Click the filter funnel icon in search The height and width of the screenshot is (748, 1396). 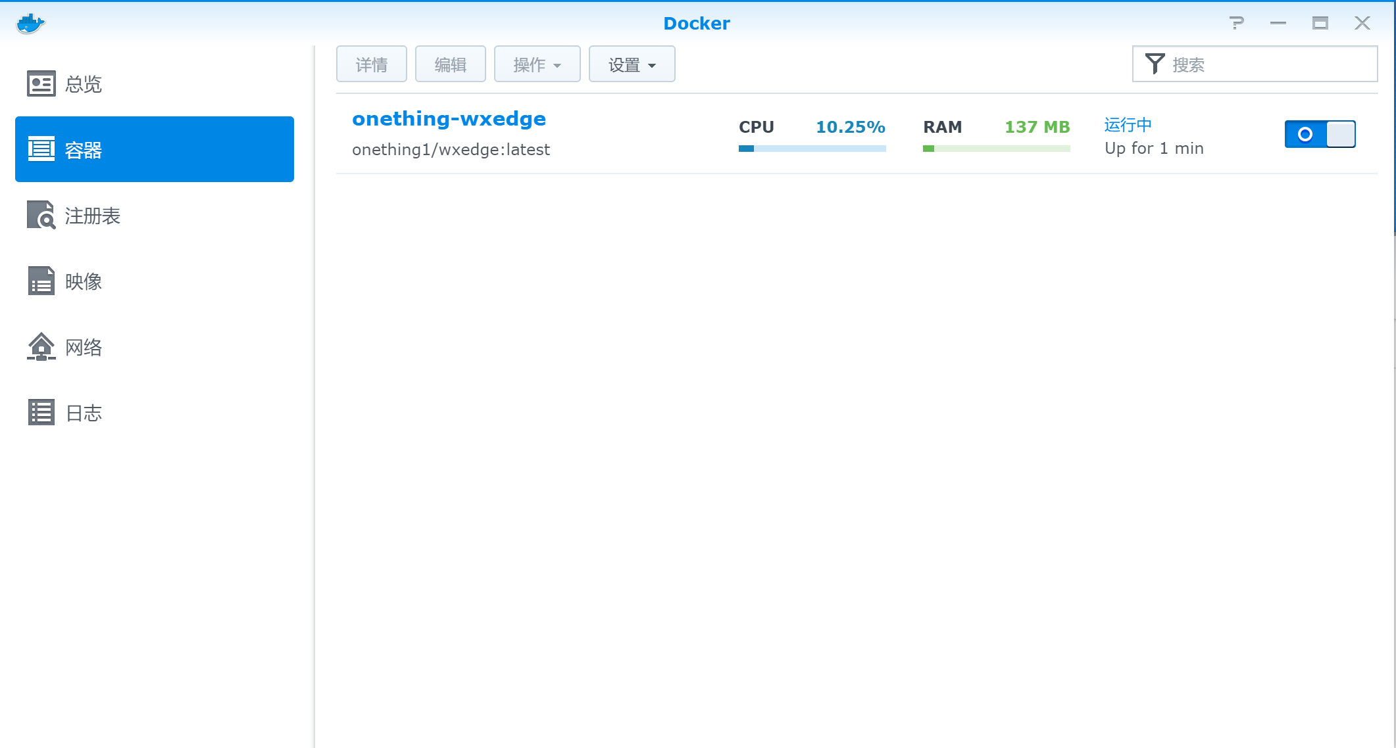coord(1155,64)
